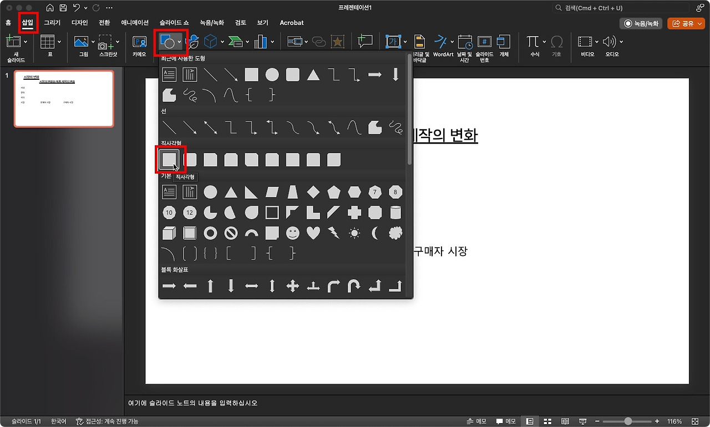Start slideshow from the status bar icon
The image size is (710, 427).
tap(583, 421)
